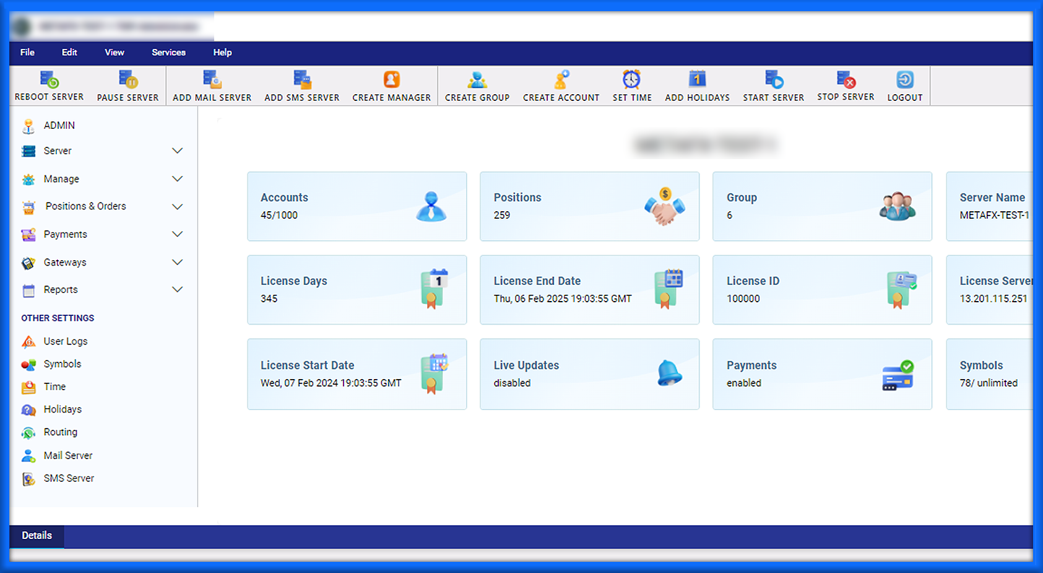Click the Reboot Server toolbar icon
1043x573 pixels.
(49, 80)
